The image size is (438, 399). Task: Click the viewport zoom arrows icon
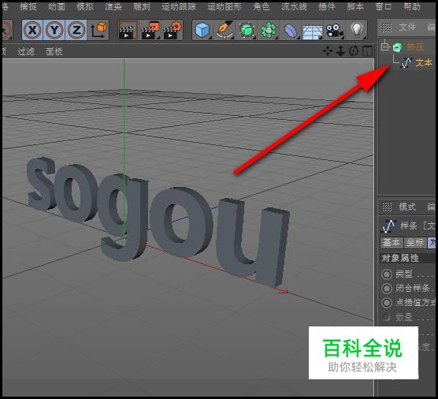(x=340, y=51)
